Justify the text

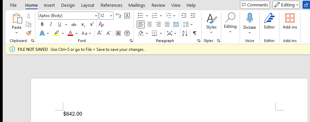point(167,24)
